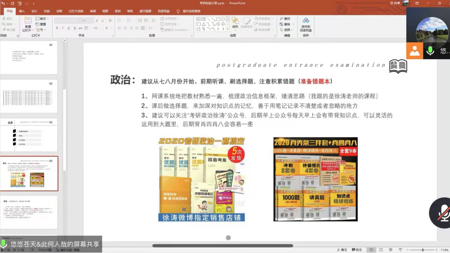Toggle Justify paragraph alignment
Screen dimensions: 450x253
[x=137, y=28]
